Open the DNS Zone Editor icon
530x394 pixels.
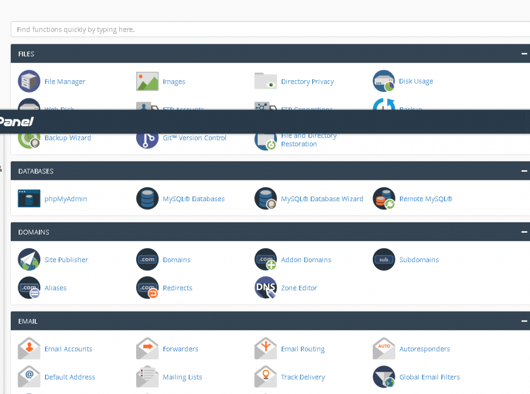coord(266,287)
